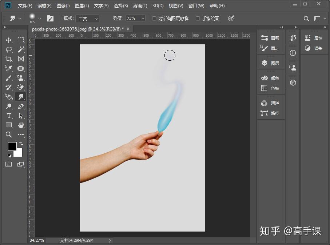Screen dimensions: 330x245
Task: Expand the properties panel column
Action: point(325,27)
